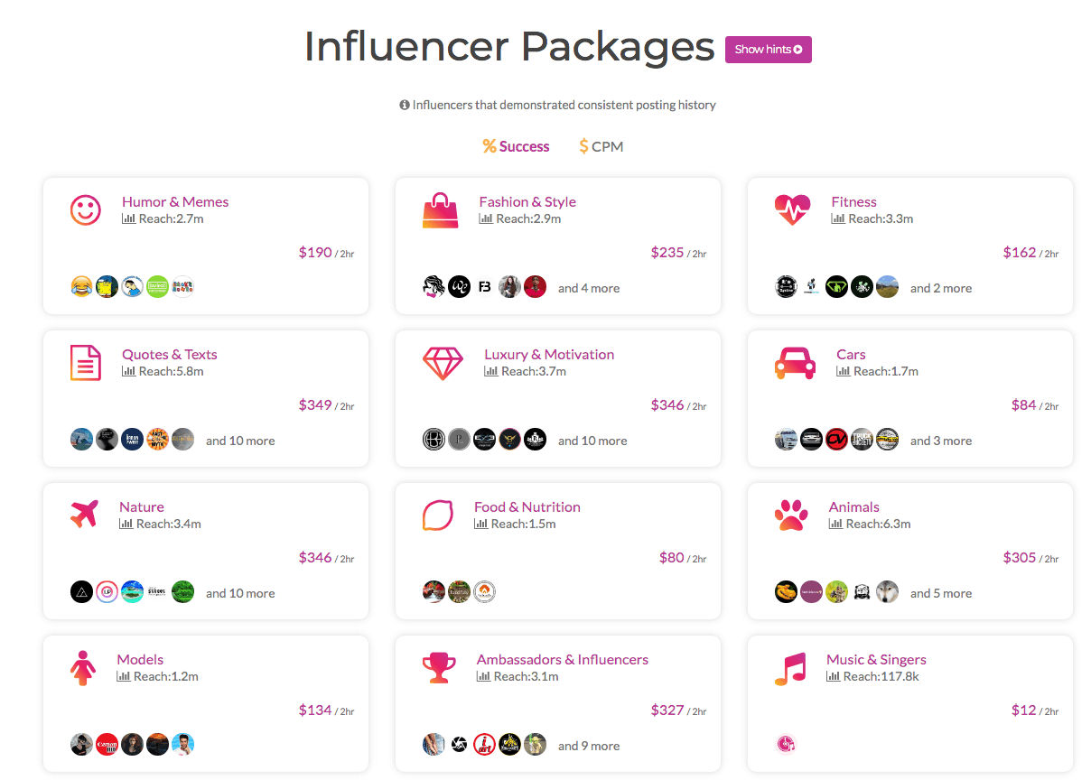Image resolution: width=1091 pixels, height=780 pixels.
Task: Expand 'and 10 more' in Quotes & Texts
Action: pyautogui.click(x=240, y=441)
